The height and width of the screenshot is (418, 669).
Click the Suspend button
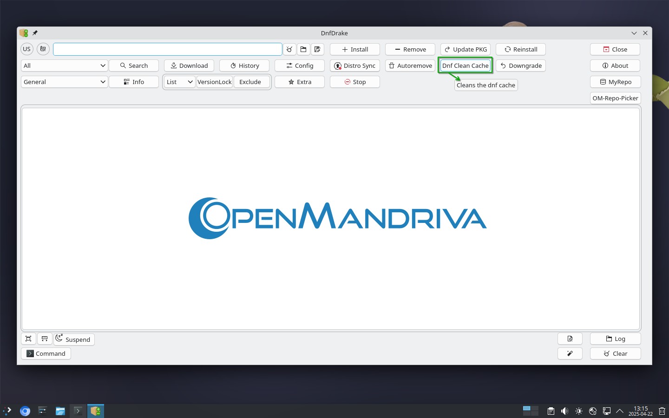[74, 339]
